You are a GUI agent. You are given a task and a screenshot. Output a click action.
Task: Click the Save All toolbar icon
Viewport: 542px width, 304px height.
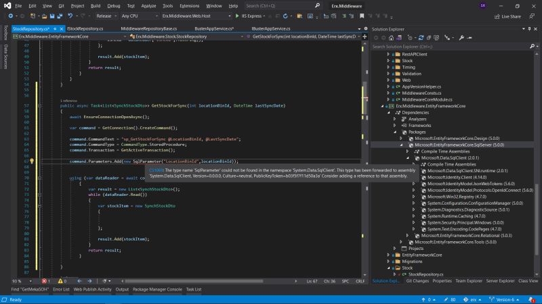pyautogui.click(x=60, y=16)
